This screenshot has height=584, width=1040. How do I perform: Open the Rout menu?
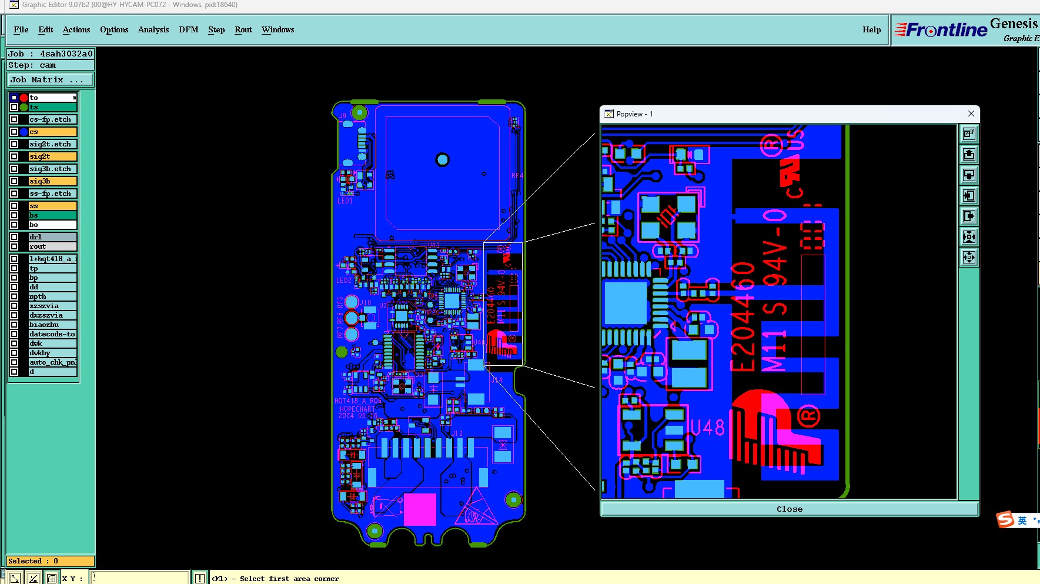243,29
